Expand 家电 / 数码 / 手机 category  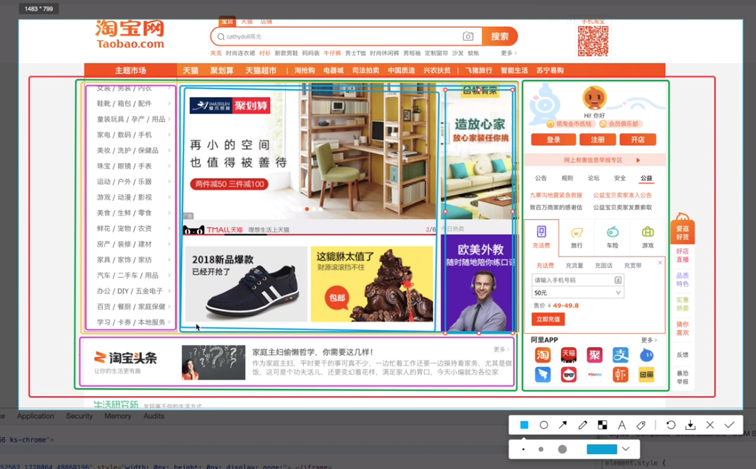(x=133, y=135)
